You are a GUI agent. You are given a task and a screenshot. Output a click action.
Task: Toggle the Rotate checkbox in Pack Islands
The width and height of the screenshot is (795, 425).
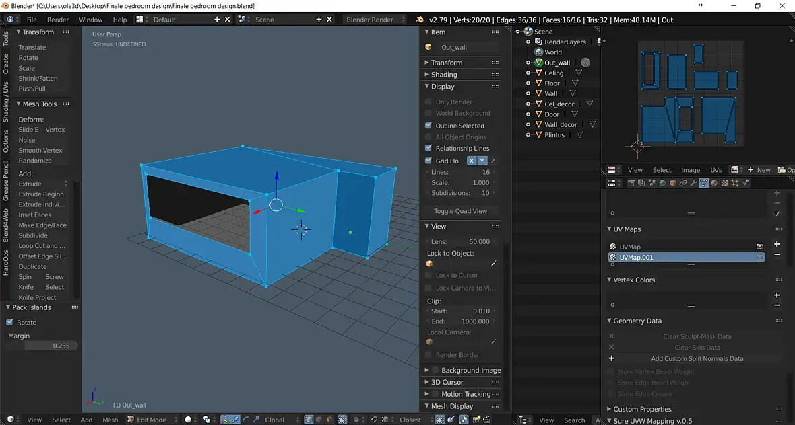(9, 323)
